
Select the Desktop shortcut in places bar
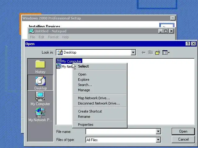[41, 83]
